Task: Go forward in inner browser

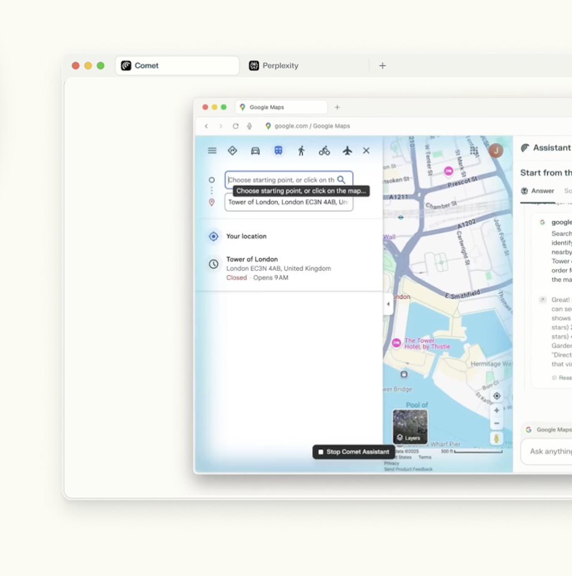Action: coord(221,126)
